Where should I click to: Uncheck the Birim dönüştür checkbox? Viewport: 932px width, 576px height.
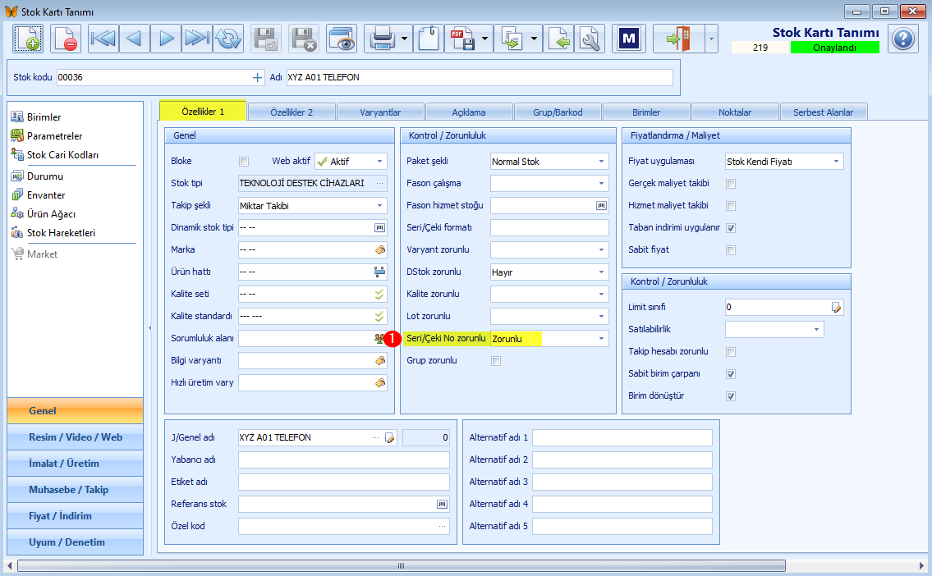(x=731, y=396)
